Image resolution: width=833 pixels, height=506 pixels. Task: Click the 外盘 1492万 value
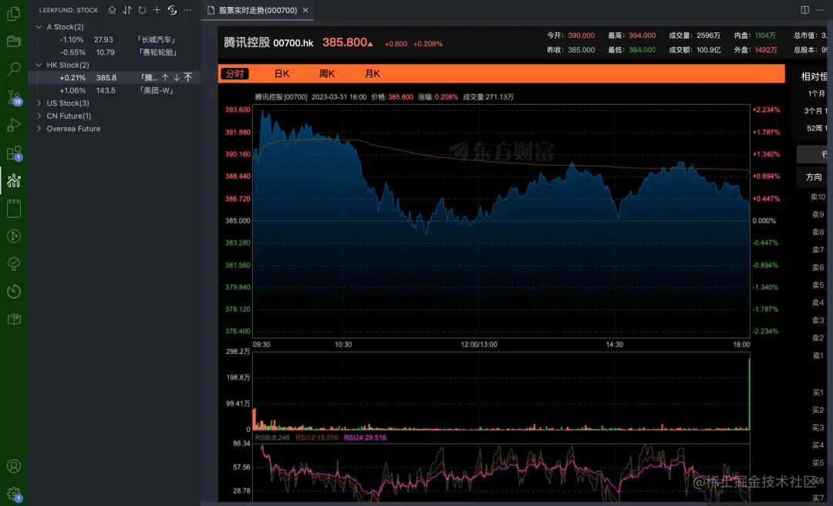coord(766,50)
